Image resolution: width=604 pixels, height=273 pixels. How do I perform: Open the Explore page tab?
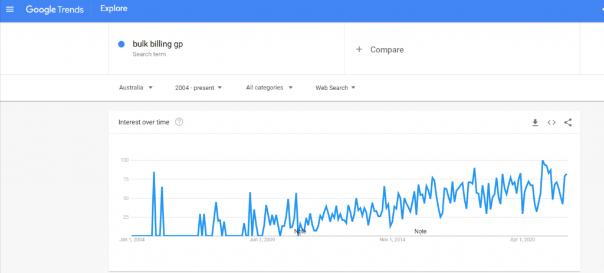click(114, 9)
